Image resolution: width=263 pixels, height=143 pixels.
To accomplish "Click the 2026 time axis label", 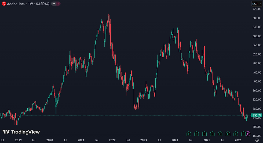I will point(238,140).
